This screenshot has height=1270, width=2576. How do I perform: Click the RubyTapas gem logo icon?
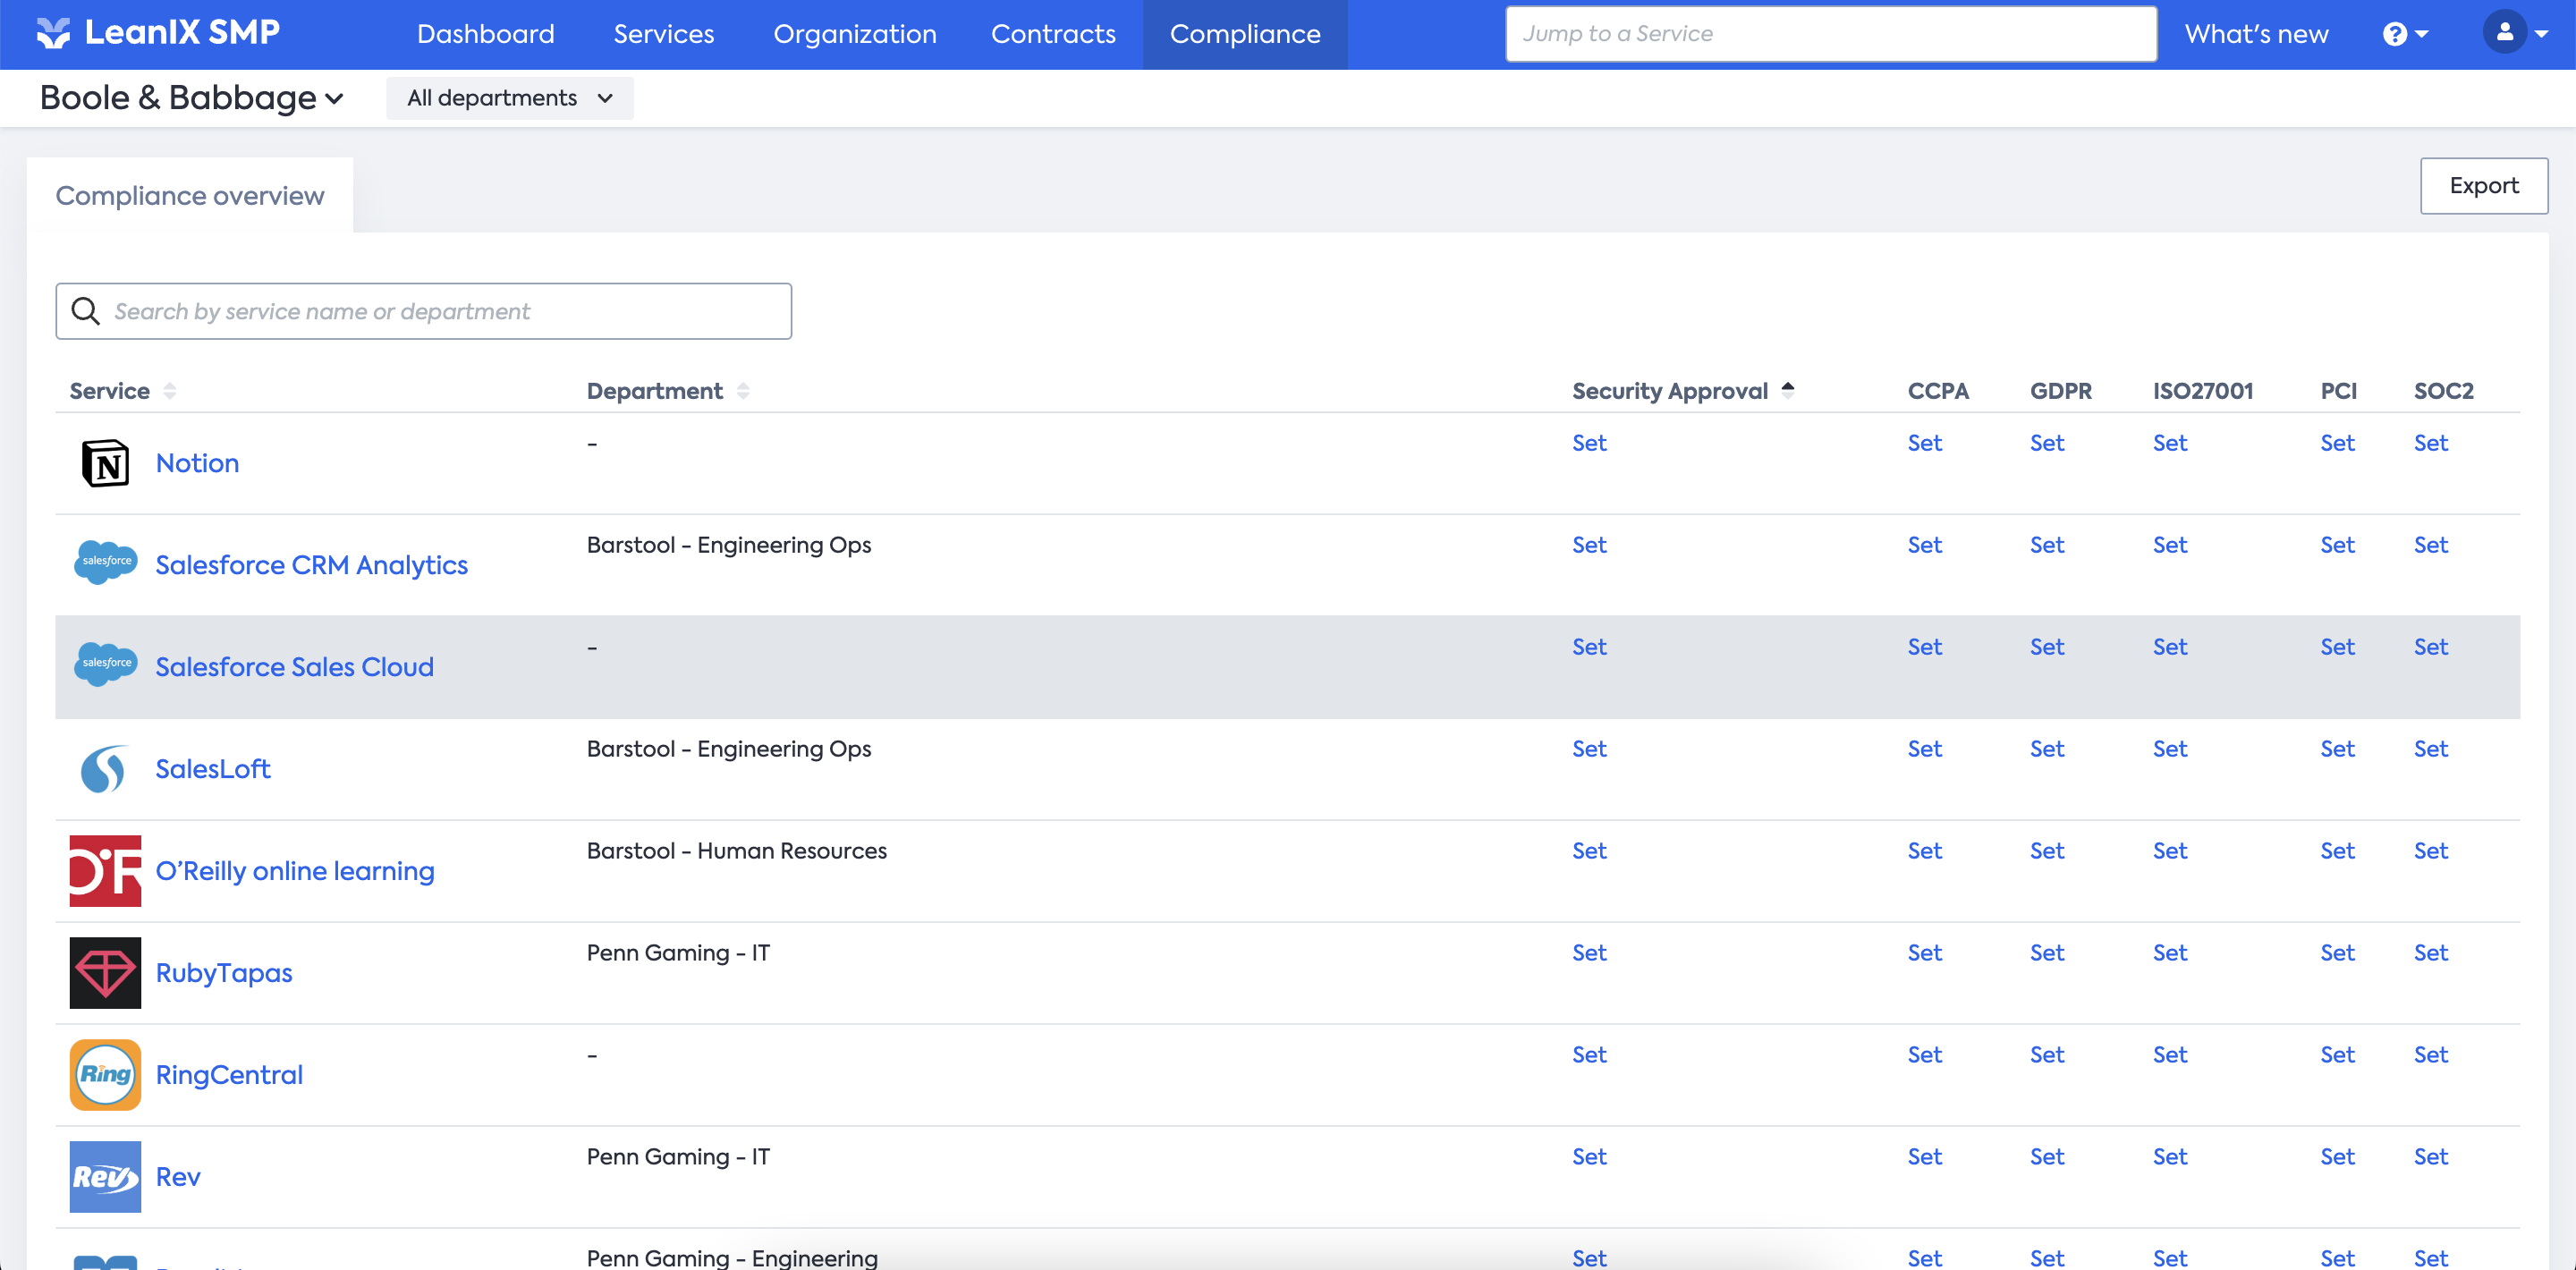[x=105, y=972]
